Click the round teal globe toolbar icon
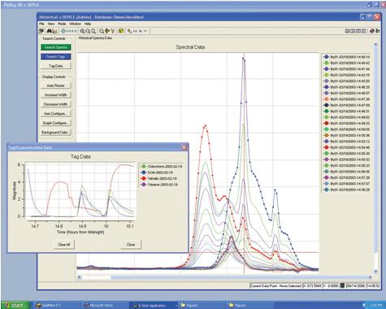Viewport: 386px width, 309px height. [x=63, y=31]
